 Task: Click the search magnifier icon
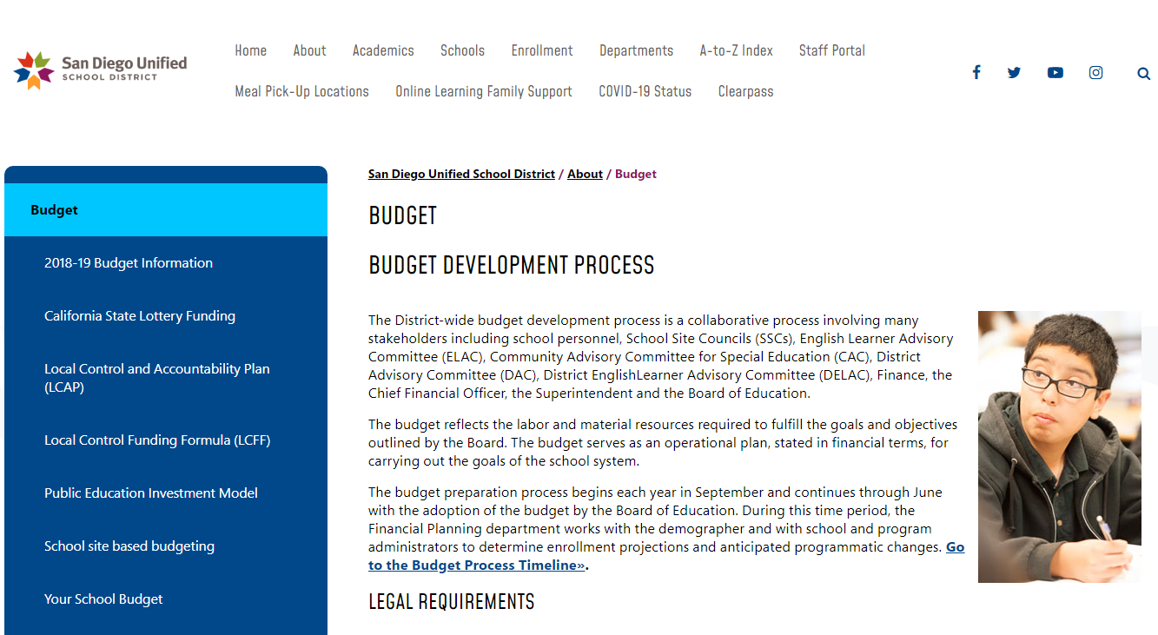pos(1143,74)
